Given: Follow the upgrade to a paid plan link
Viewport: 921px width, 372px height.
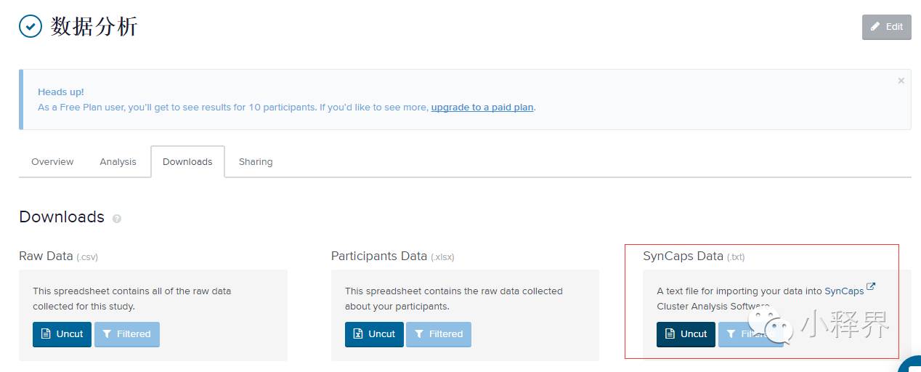Looking at the screenshot, I should [482, 108].
